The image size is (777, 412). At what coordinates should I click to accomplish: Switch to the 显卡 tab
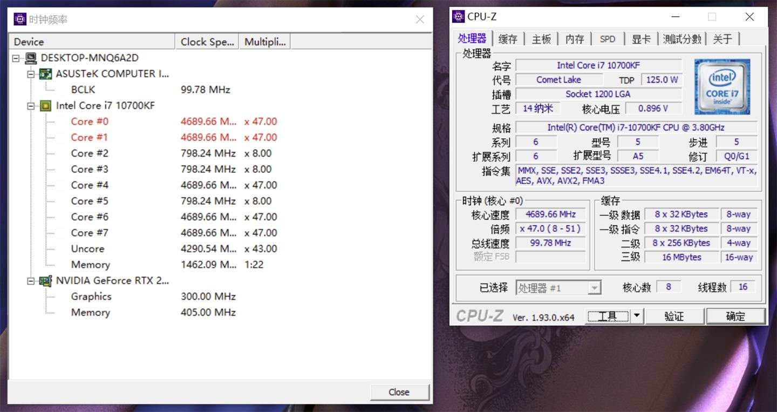pos(641,39)
